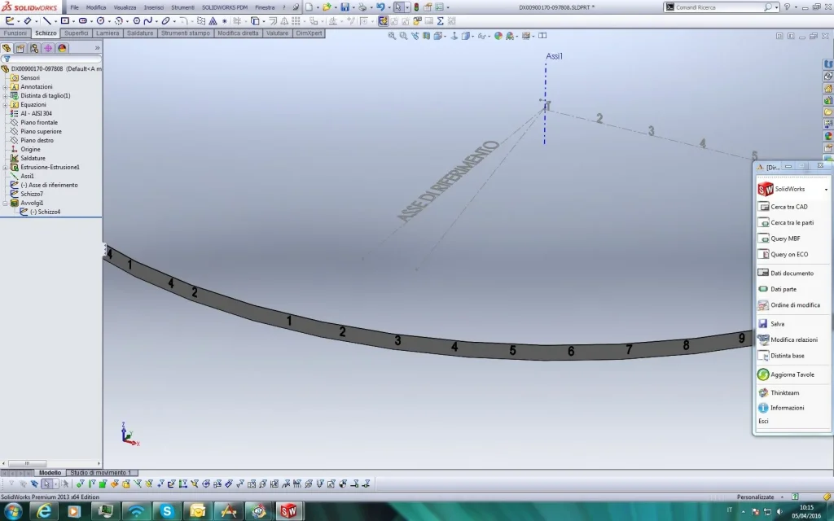Expand the panel tabs chevron

click(x=98, y=48)
